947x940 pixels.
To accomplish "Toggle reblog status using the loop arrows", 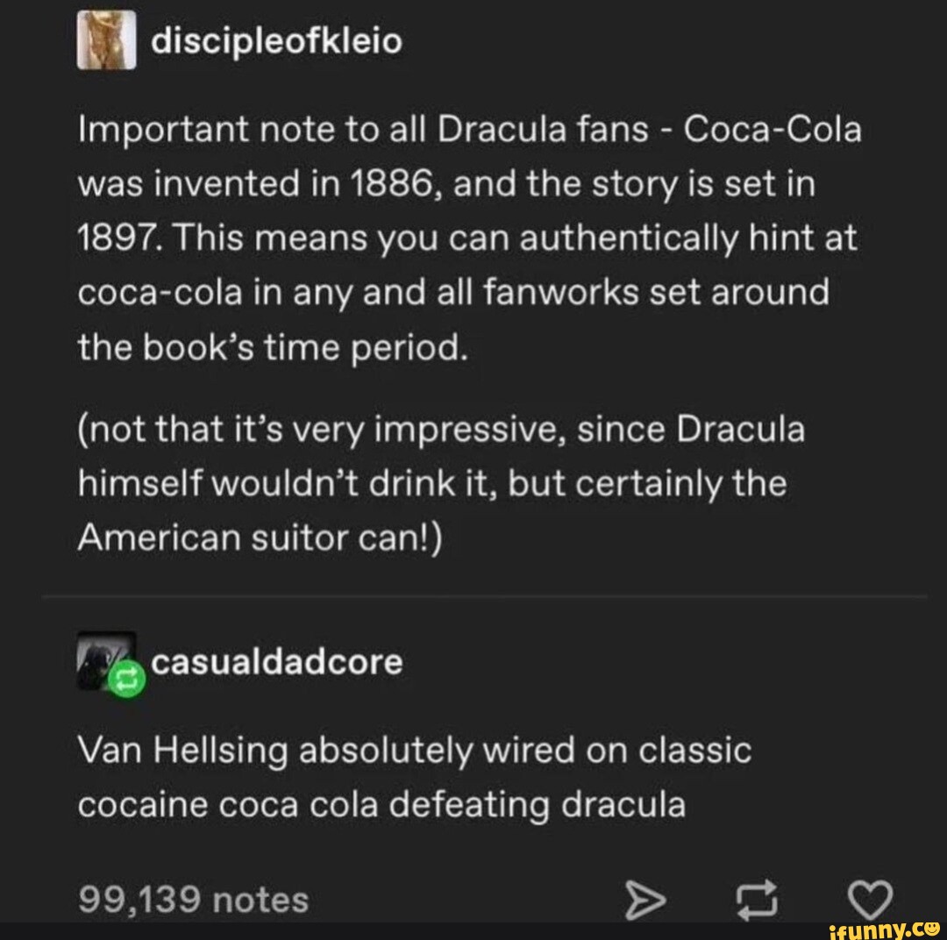I will 756,897.
